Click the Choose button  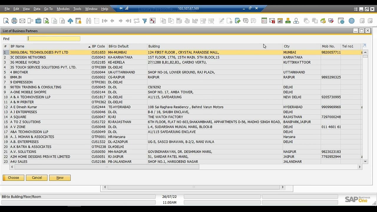point(14,178)
